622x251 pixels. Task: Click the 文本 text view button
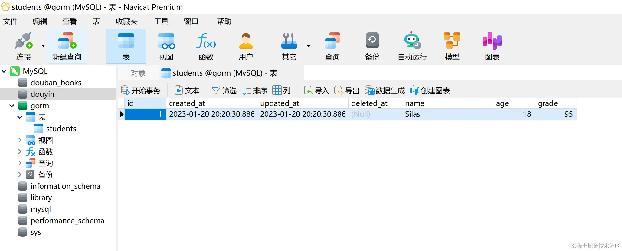[x=188, y=90]
